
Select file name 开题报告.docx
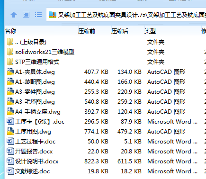click(34, 152)
